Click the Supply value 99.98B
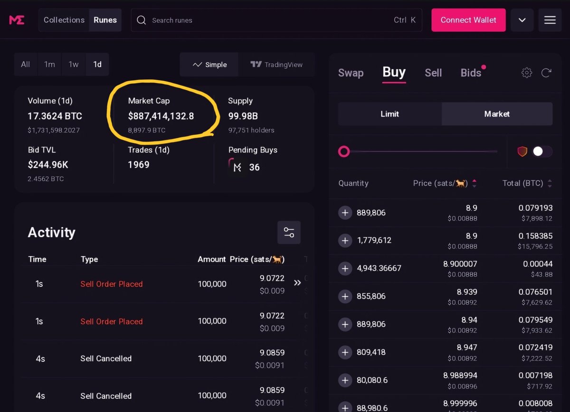This screenshot has width=570, height=412. [243, 116]
